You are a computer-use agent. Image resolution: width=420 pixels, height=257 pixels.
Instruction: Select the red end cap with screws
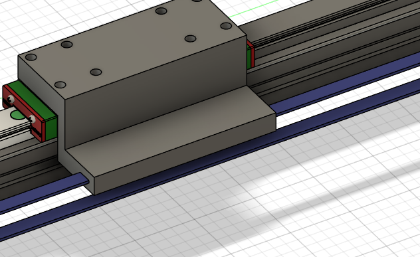(x=23, y=112)
